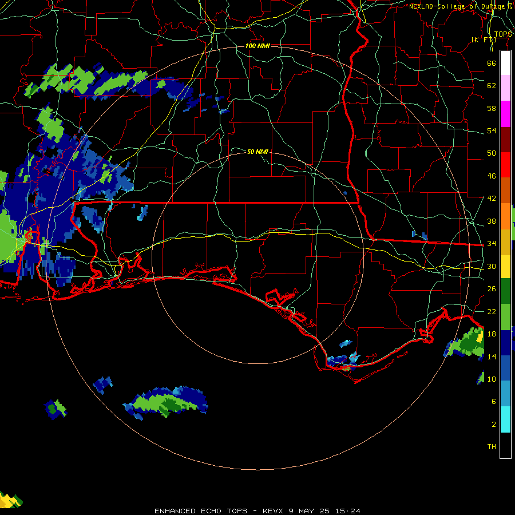Screen dimensions: 515x515
Task: Click the legend value 22
Action: tap(492, 311)
